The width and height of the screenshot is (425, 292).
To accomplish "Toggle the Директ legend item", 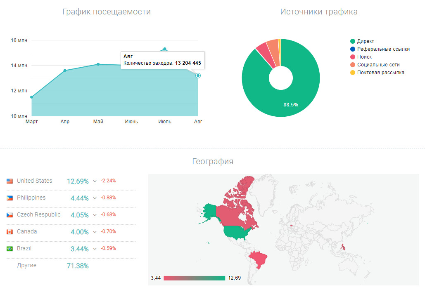I will (366, 41).
